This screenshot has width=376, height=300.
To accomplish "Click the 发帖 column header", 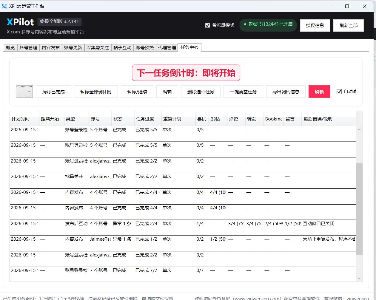I will 218,119.
